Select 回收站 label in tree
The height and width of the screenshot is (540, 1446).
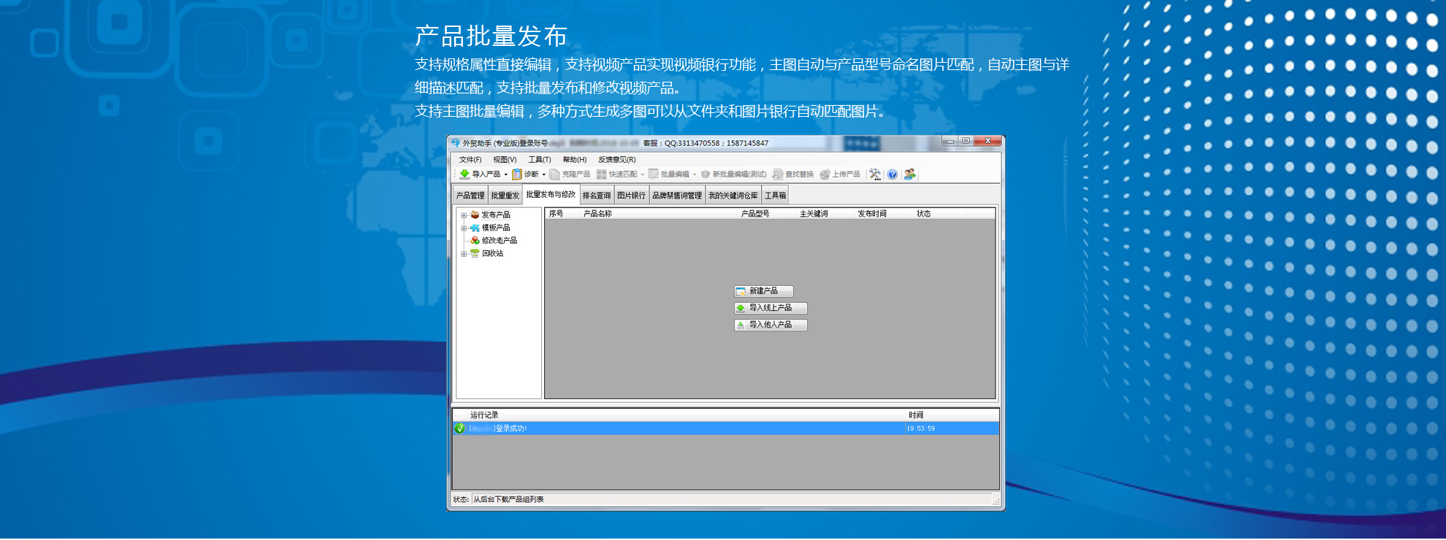click(492, 254)
